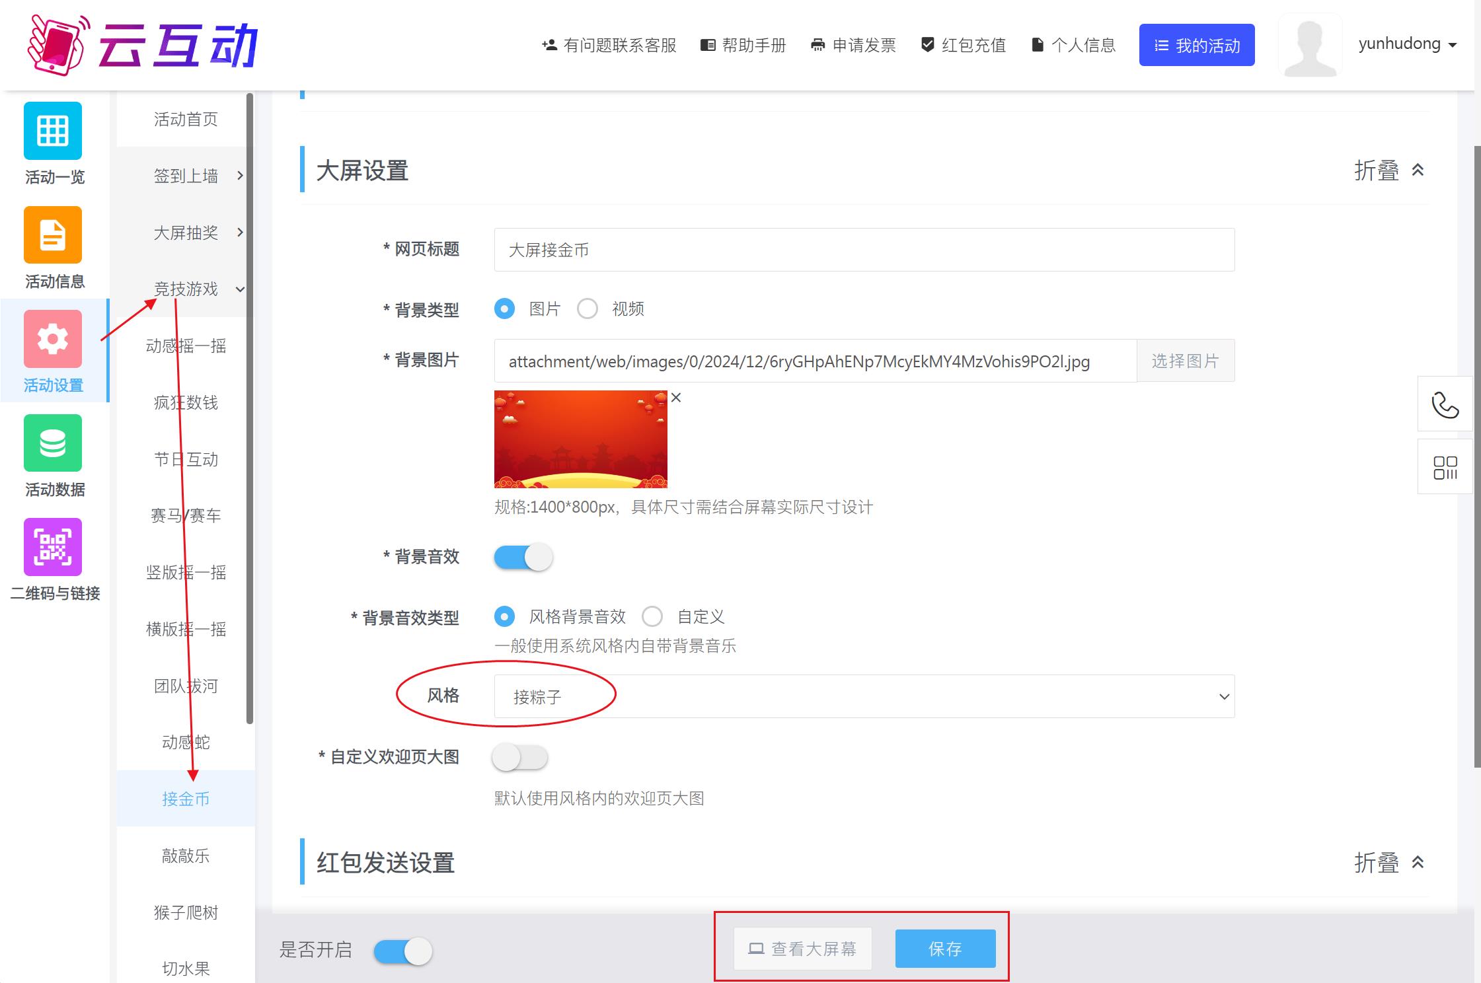The height and width of the screenshot is (983, 1481).
Task: Open the yunhudong user account dropdown
Action: [1407, 44]
